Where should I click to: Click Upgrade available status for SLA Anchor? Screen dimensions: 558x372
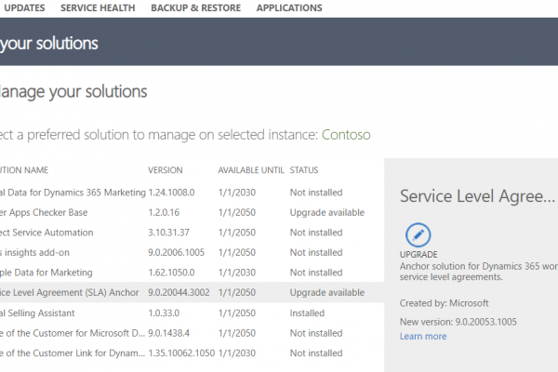[x=327, y=293]
